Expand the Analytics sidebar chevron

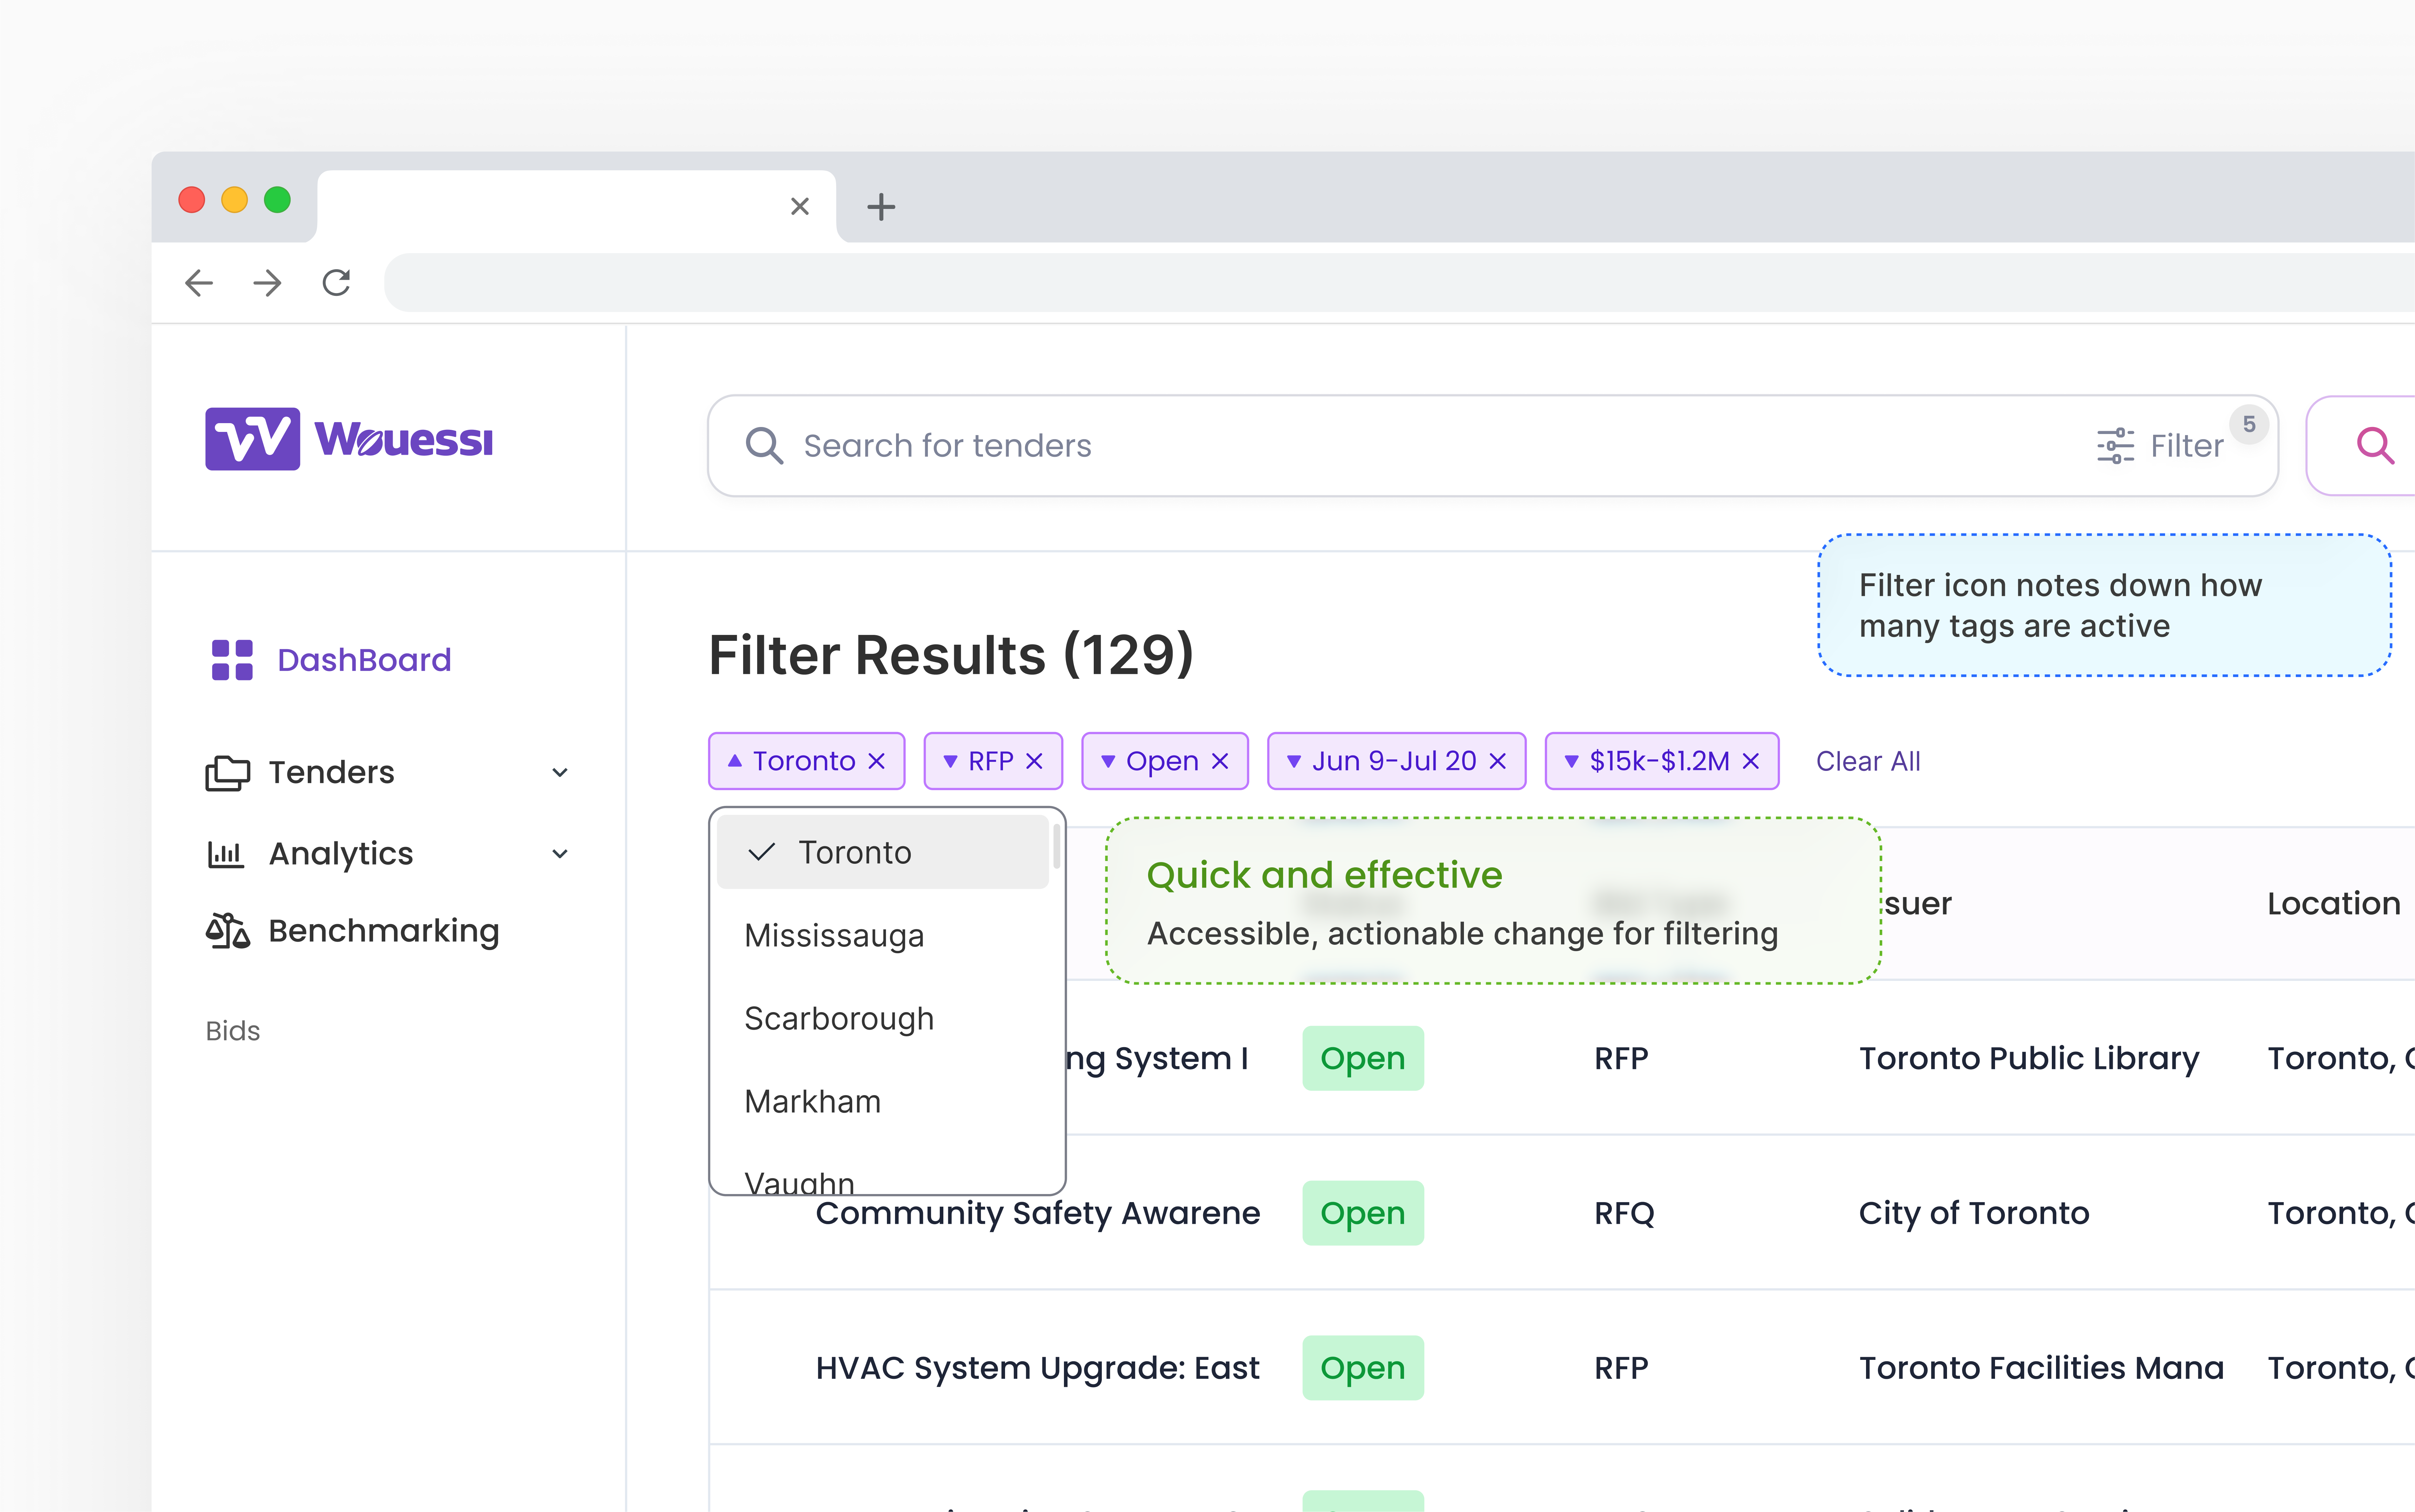pos(560,854)
